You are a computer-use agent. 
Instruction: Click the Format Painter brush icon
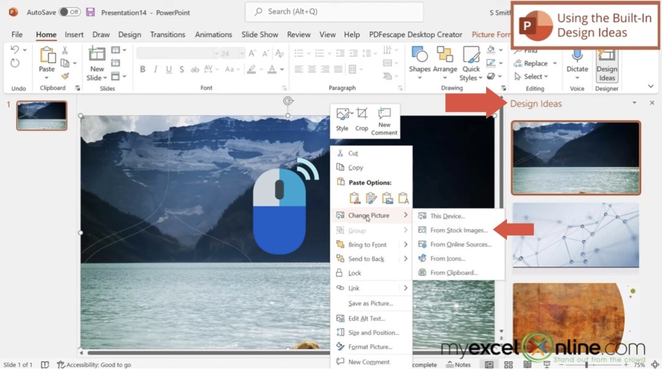(65, 76)
